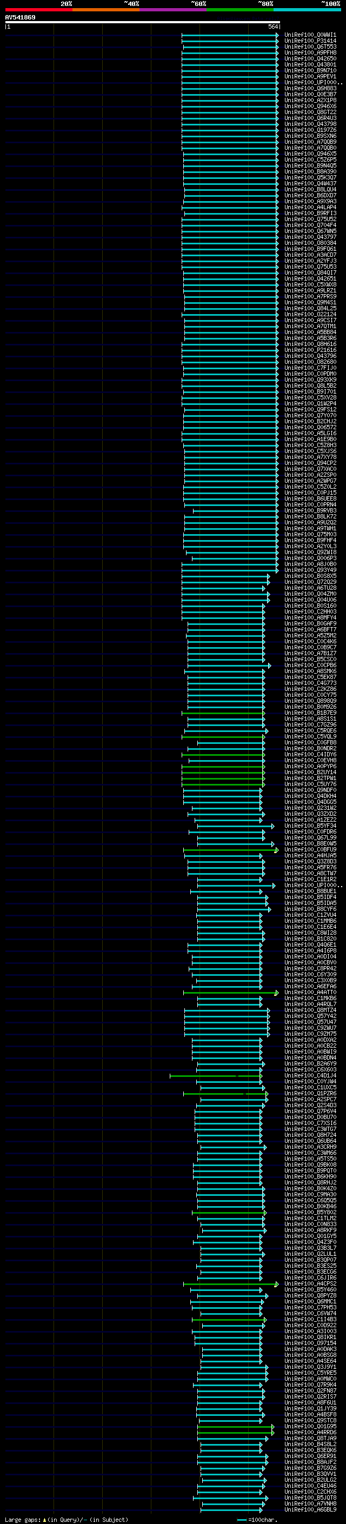Click the =100char. scale legend

(257, 1519)
